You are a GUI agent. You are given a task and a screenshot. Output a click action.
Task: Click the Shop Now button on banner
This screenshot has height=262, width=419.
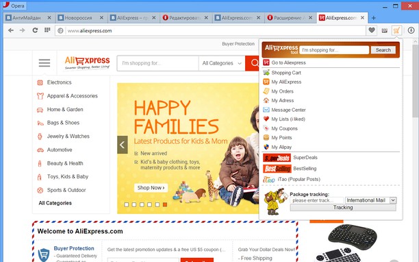point(151,188)
